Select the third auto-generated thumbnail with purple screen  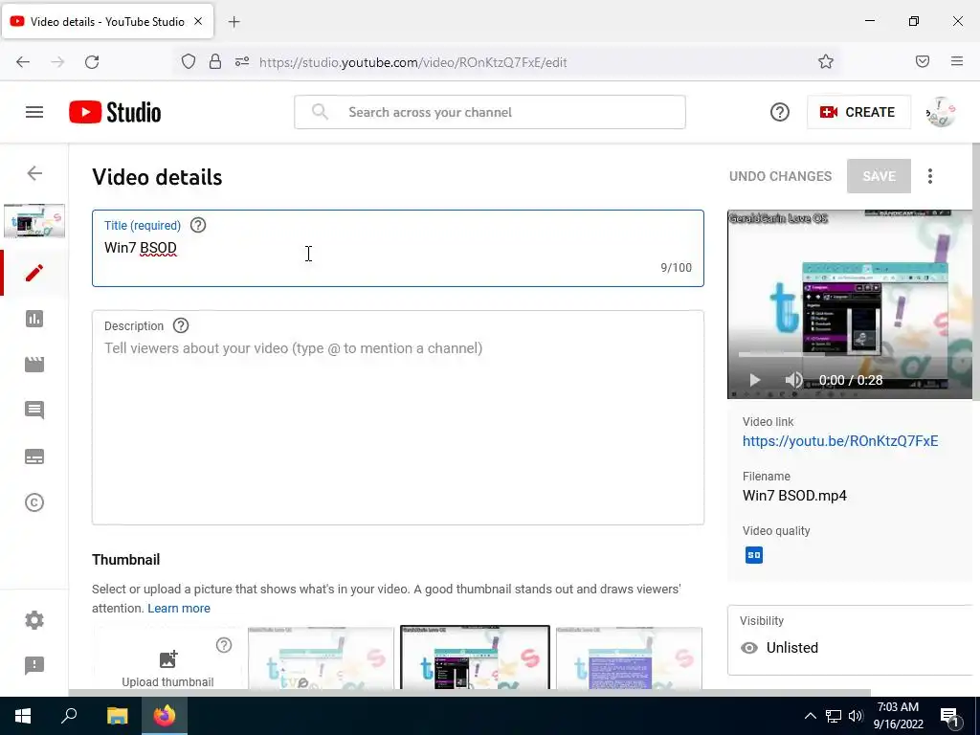[x=629, y=658]
